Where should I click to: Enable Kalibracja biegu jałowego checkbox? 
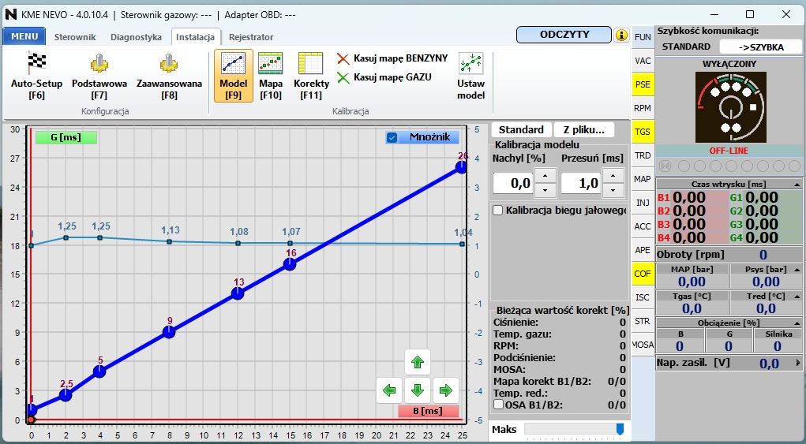(498, 210)
